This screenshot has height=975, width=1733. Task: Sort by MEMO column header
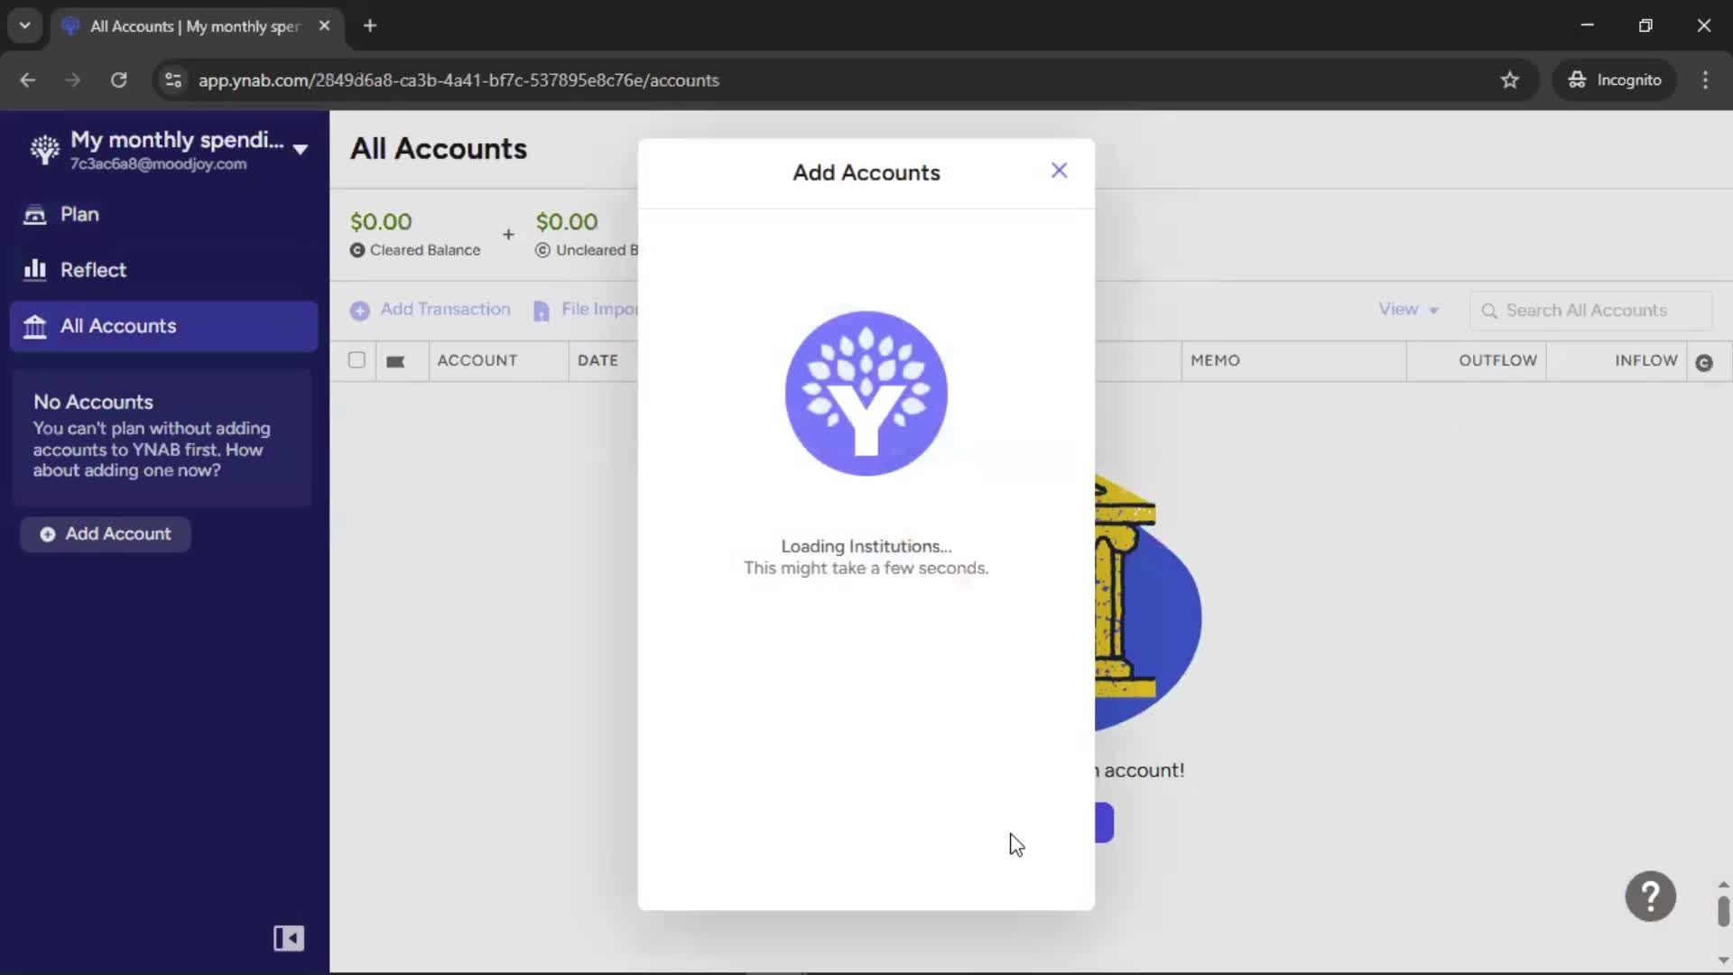point(1215,360)
